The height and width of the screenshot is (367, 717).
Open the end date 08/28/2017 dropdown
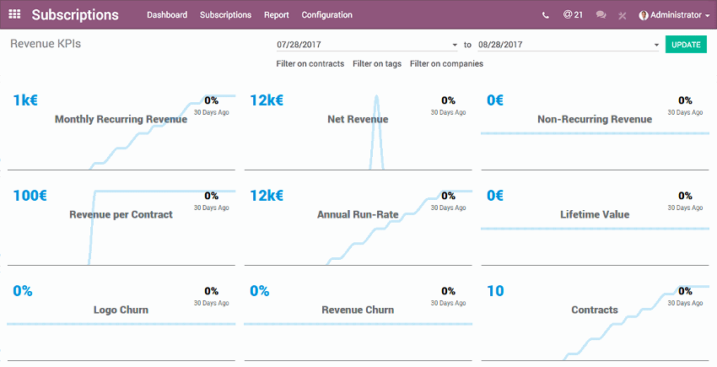pos(568,44)
